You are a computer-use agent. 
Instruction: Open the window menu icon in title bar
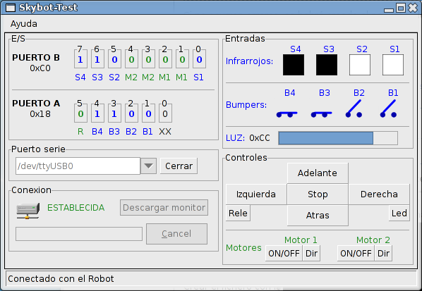(x=11, y=8)
